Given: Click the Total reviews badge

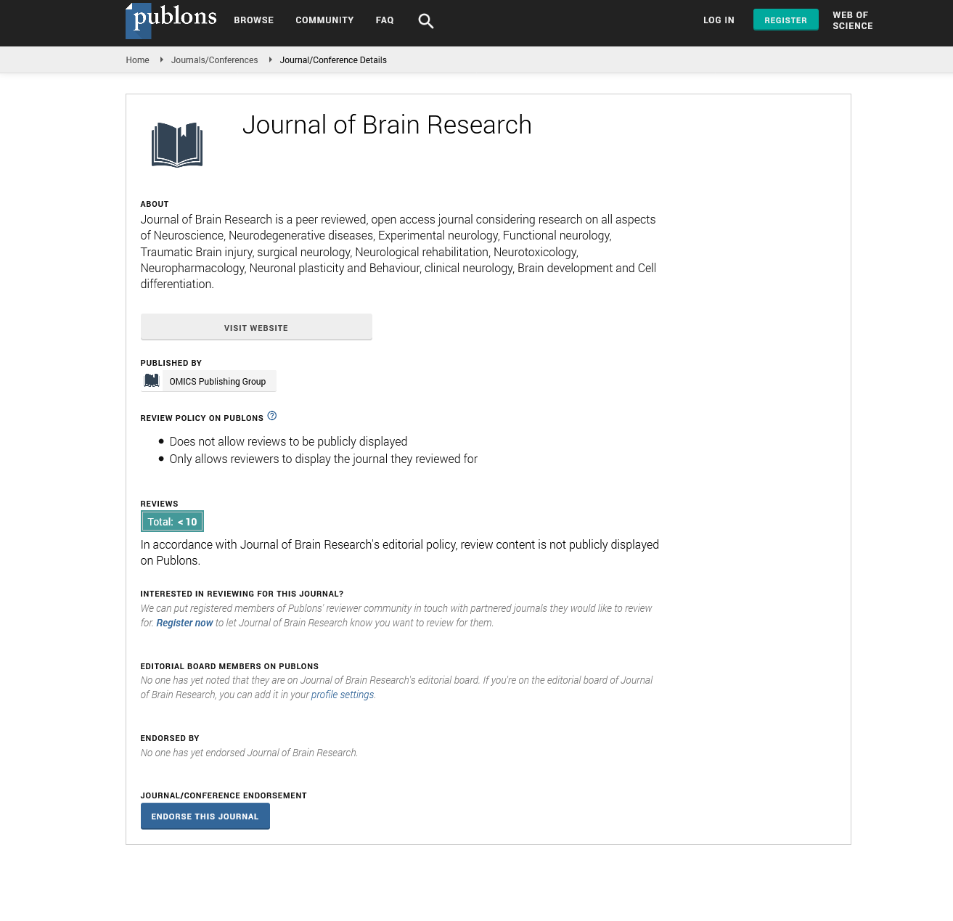Looking at the screenshot, I should pyautogui.click(x=172, y=522).
